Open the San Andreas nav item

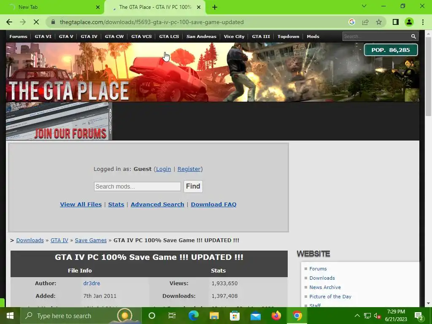pos(201,36)
